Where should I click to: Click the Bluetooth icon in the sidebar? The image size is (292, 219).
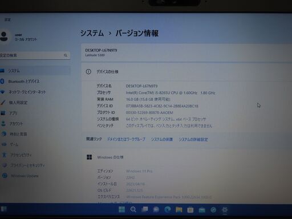(x=2, y=82)
